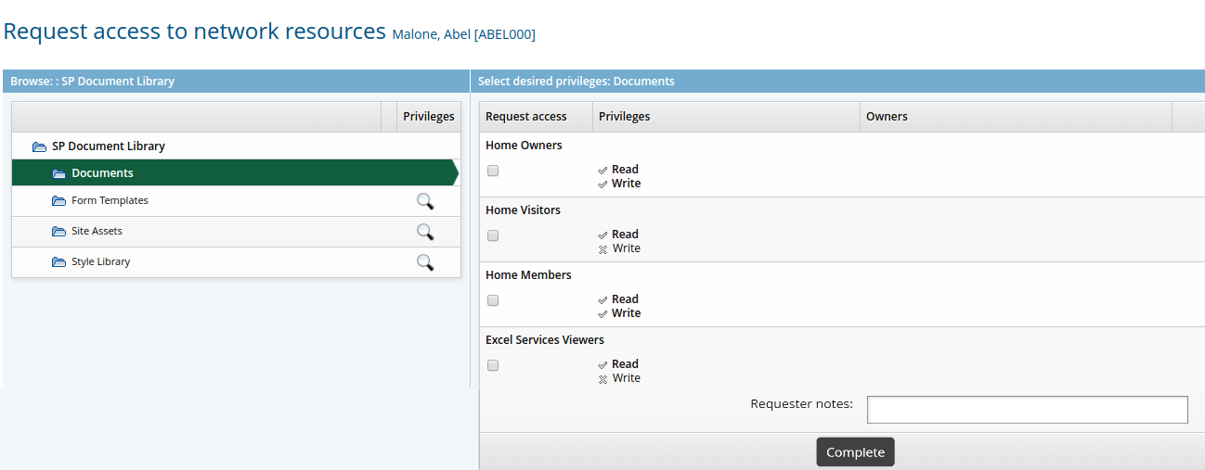Click magnifier icon for Site Assets

pyautogui.click(x=425, y=232)
